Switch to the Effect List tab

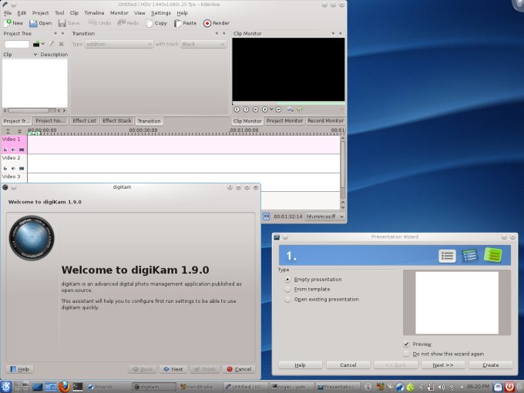84,121
